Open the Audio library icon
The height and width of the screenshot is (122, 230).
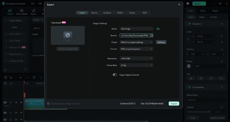pos(33,12)
